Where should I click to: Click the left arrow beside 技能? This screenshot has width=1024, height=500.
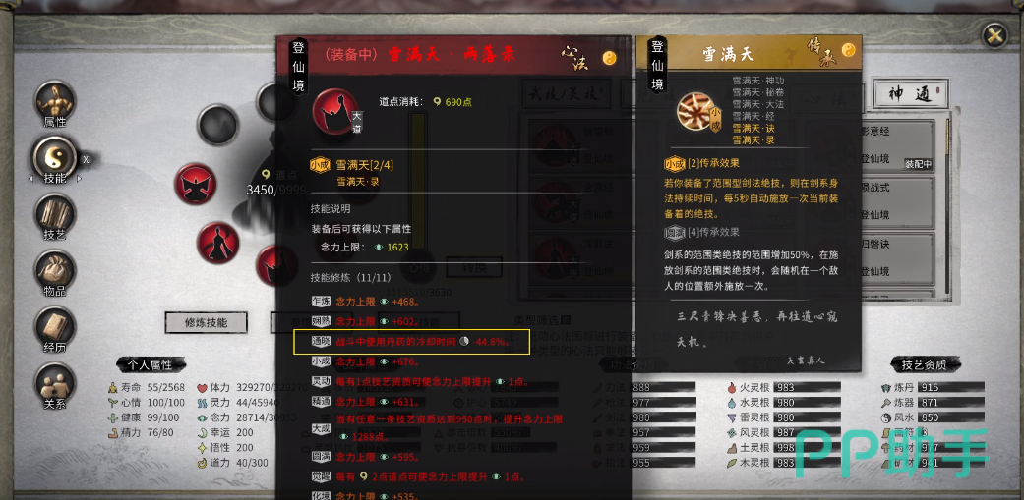30,178
